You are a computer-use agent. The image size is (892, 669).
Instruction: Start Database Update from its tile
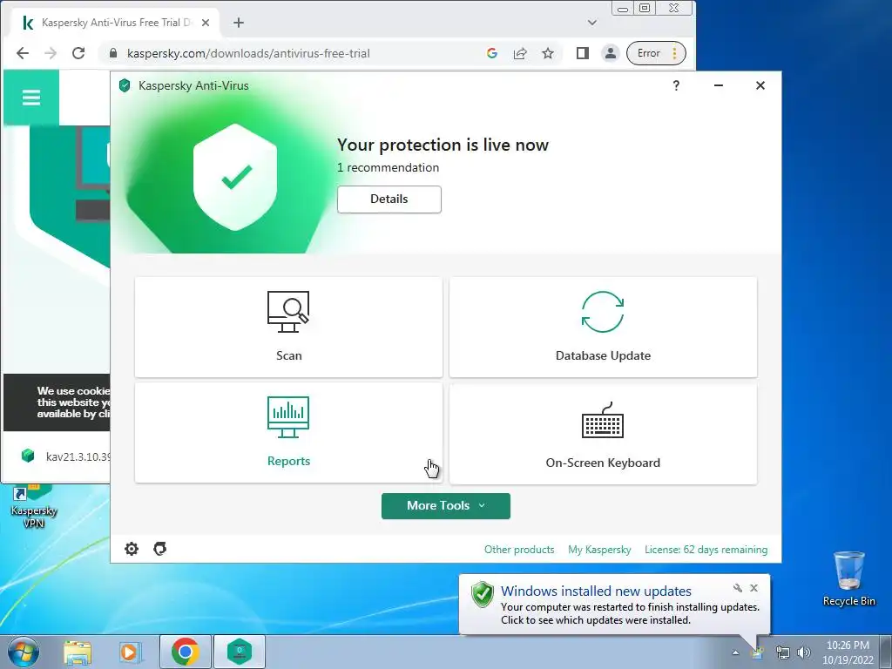click(x=603, y=328)
